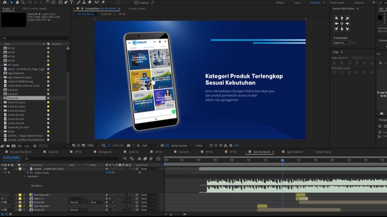Image resolution: width=387 pixels, height=217 pixels.
Task: Click the current time playhead marker
Action: (282, 160)
